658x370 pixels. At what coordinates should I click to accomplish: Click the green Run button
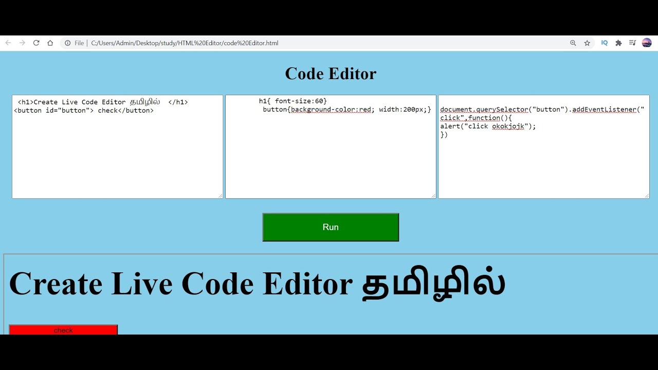331,227
